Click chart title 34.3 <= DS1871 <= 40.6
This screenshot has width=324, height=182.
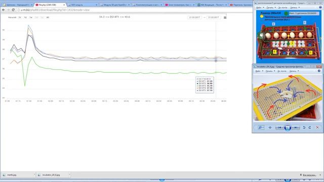[x=114, y=17]
